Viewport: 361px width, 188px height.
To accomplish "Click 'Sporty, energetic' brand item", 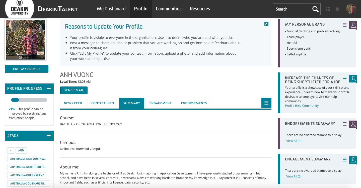I will [x=298, y=49].
